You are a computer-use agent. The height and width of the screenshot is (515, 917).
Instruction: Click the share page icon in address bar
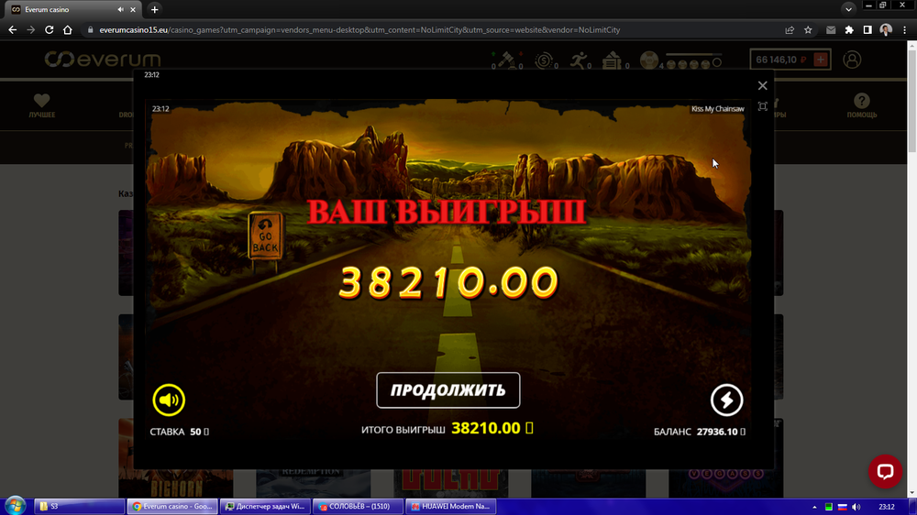point(790,30)
